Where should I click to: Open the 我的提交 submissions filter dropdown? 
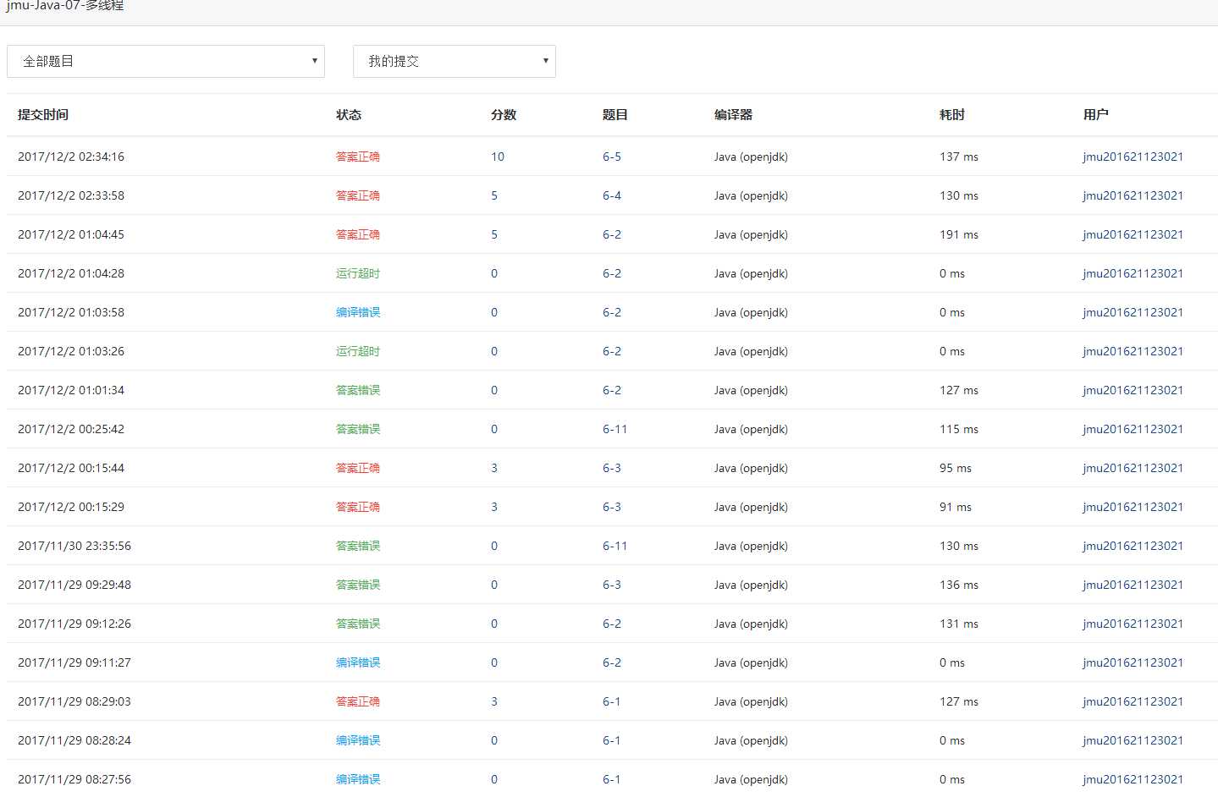[x=455, y=61]
